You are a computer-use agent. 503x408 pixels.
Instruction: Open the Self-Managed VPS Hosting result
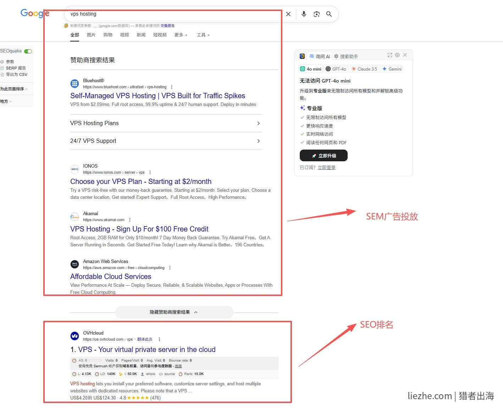click(157, 96)
